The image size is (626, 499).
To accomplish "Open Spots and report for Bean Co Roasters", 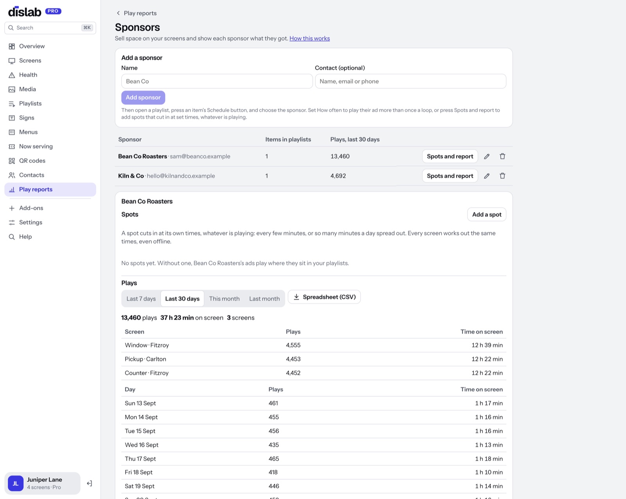I will click(x=450, y=156).
